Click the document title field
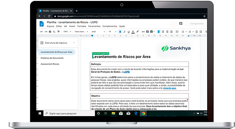Viewport: 235px width, 129px height. pyautogui.click(x=72, y=22)
